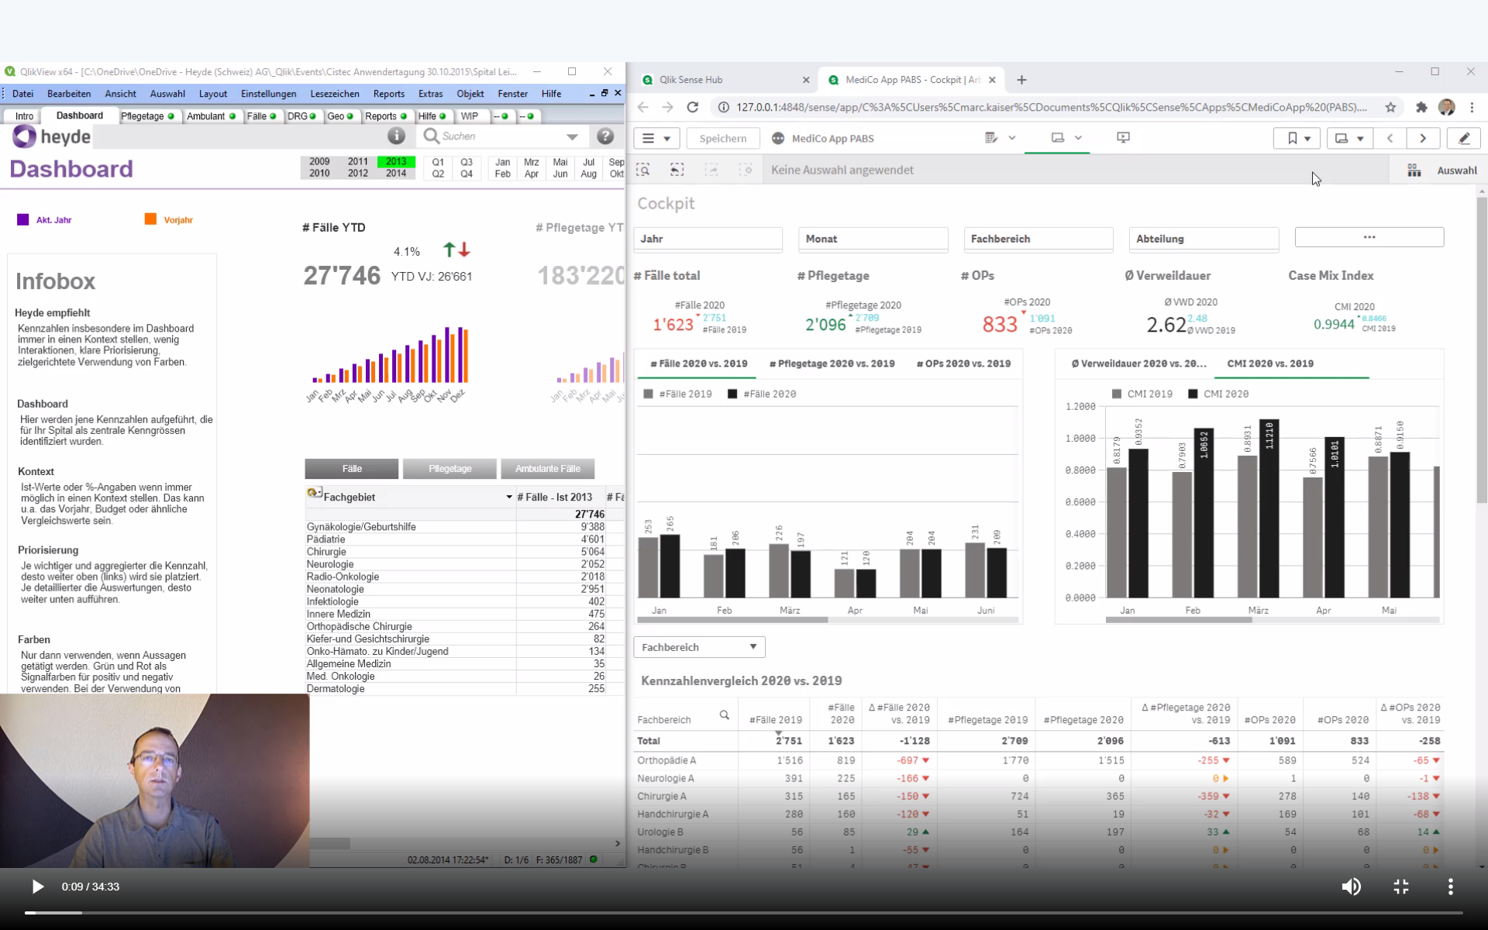This screenshot has width=1488, height=930.
Task: Play the video
Action: click(x=37, y=887)
